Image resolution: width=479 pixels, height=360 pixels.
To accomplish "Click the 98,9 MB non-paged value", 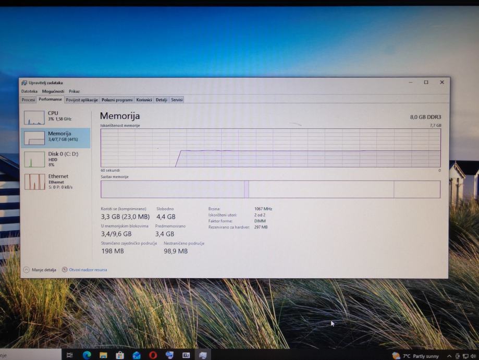I will coord(176,251).
